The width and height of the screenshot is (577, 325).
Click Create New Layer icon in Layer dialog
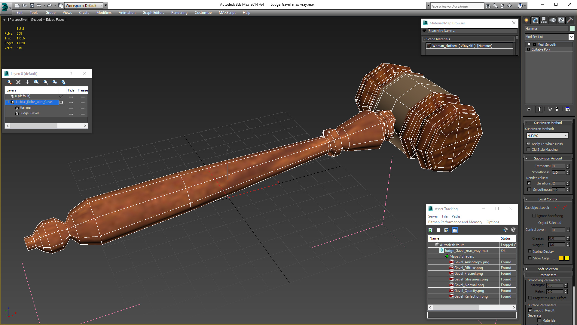(x=9, y=82)
